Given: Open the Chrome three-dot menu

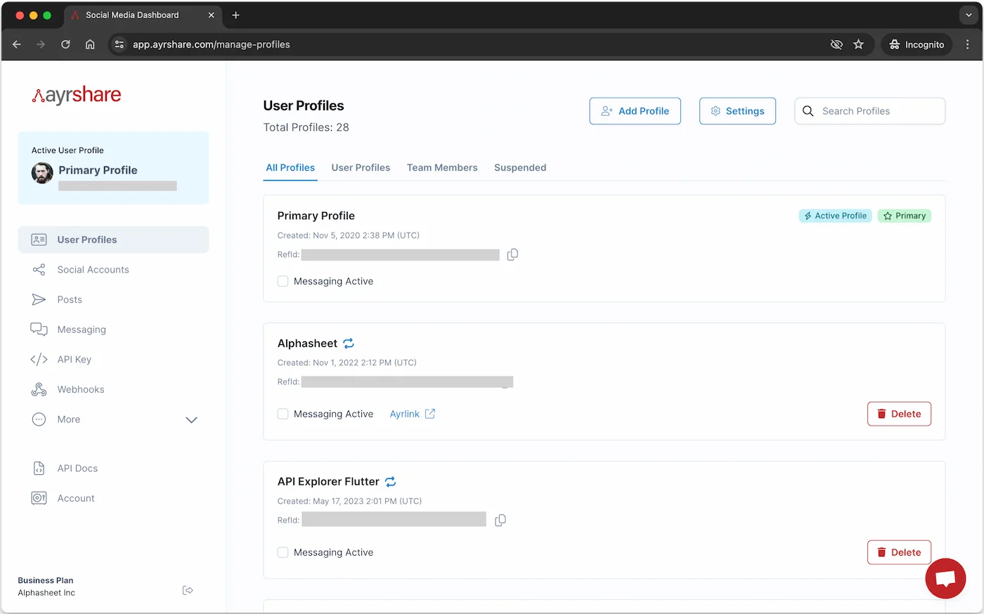Looking at the screenshot, I should click(969, 44).
